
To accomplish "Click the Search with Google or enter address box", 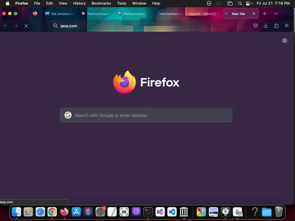I will 146,115.
